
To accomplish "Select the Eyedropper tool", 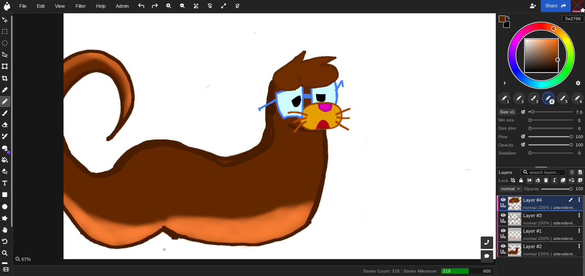I will tap(5, 90).
